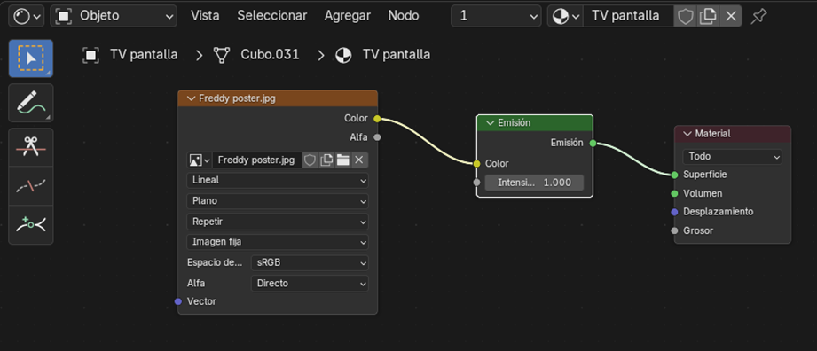Select the Annotate pencil tool
Viewport: 817px width, 351px height.
(31, 103)
